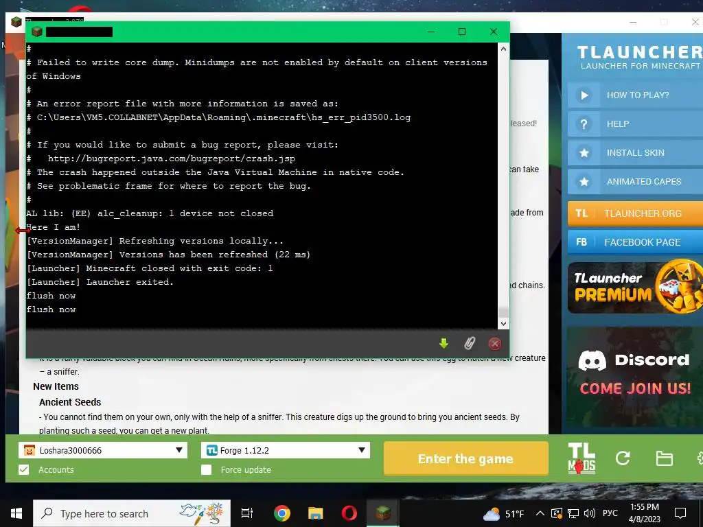
Task: Open the Loshara3000666 account dropdown
Action: tap(103, 450)
